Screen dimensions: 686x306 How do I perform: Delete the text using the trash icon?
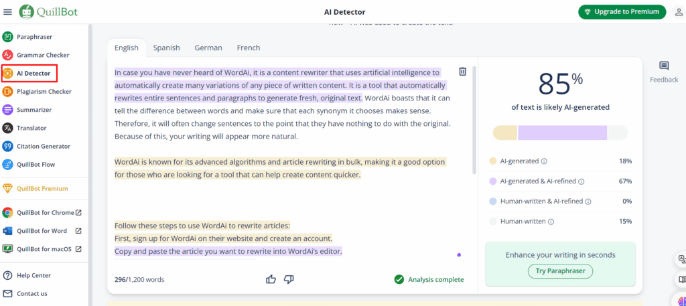click(x=462, y=72)
